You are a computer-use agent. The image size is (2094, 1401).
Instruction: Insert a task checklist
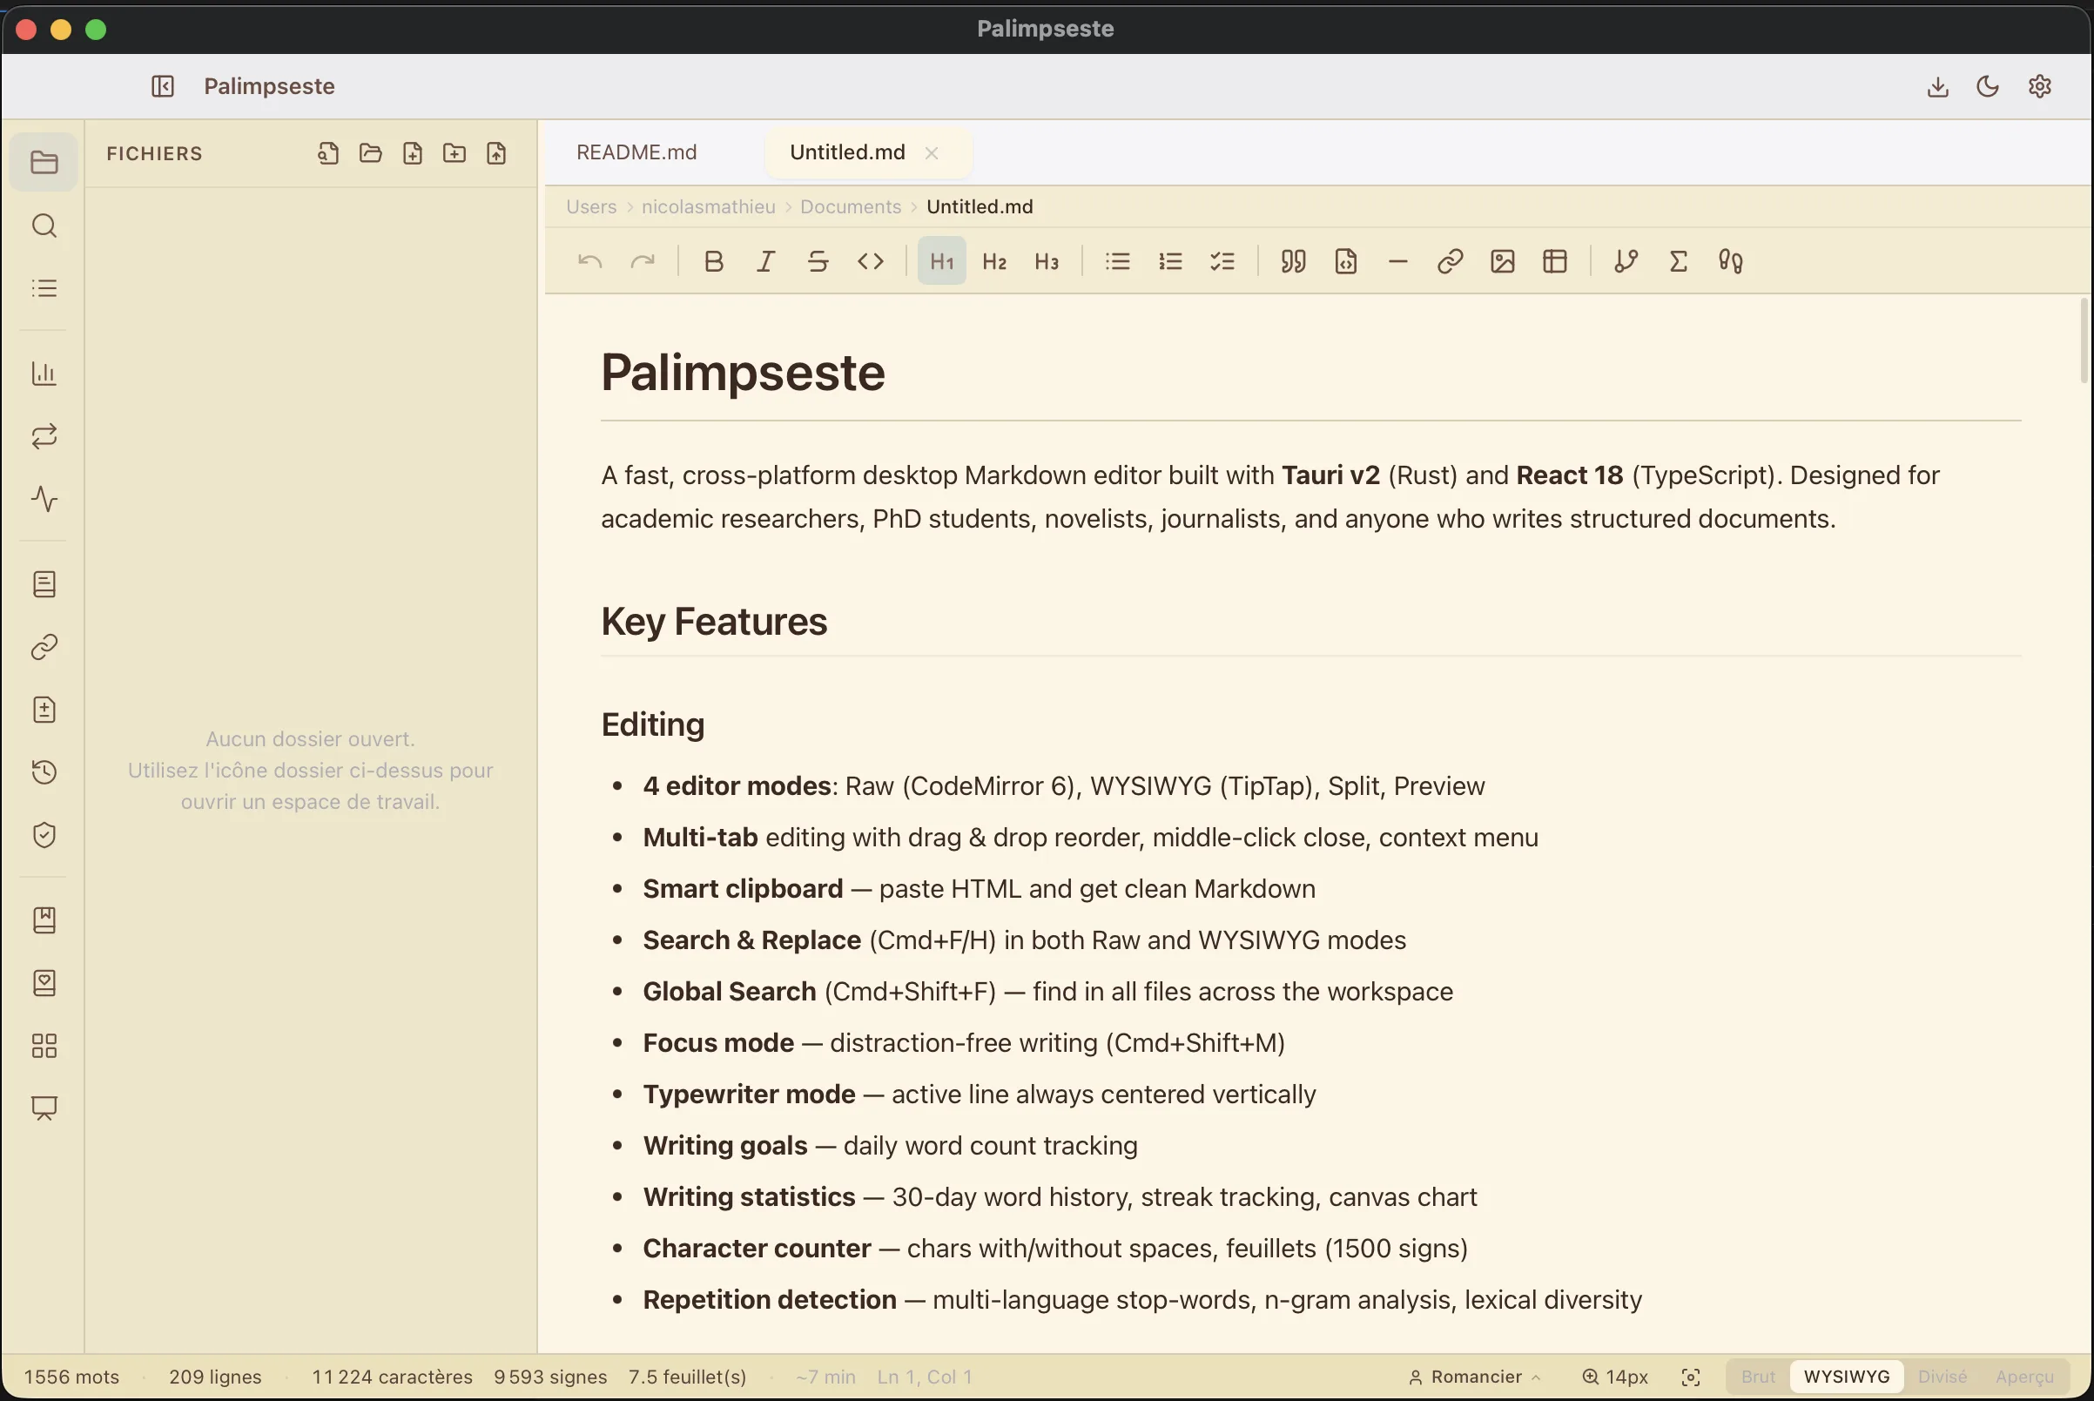coord(1222,262)
